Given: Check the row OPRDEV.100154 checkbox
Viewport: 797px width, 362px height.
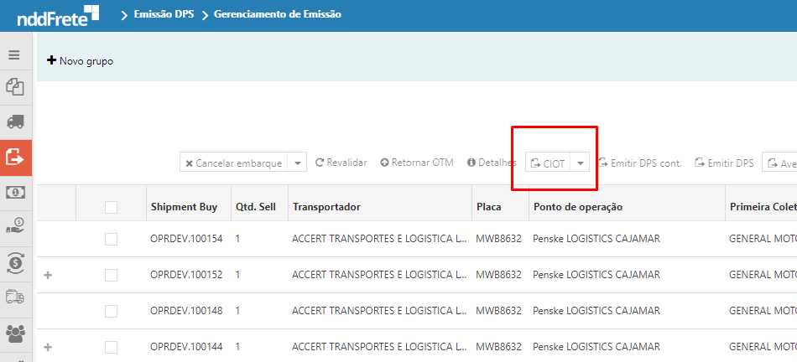Looking at the screenshot, I should tap(111, 239).
